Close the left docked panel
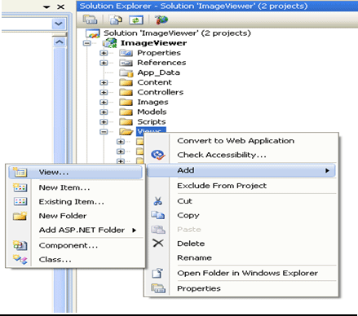The width and height of the screenshot is (358, 316). pos(61,7)
